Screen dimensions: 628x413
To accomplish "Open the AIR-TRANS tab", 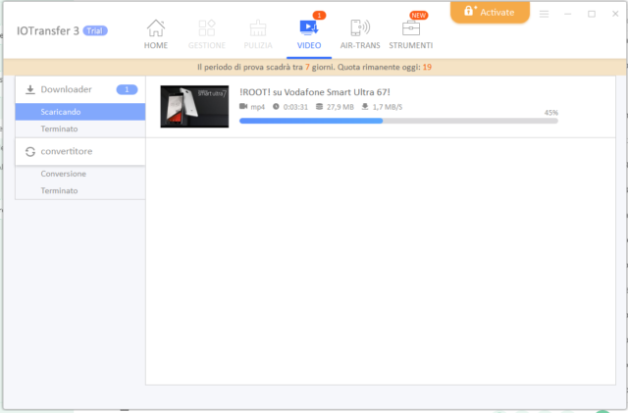I will click(360, 35).
